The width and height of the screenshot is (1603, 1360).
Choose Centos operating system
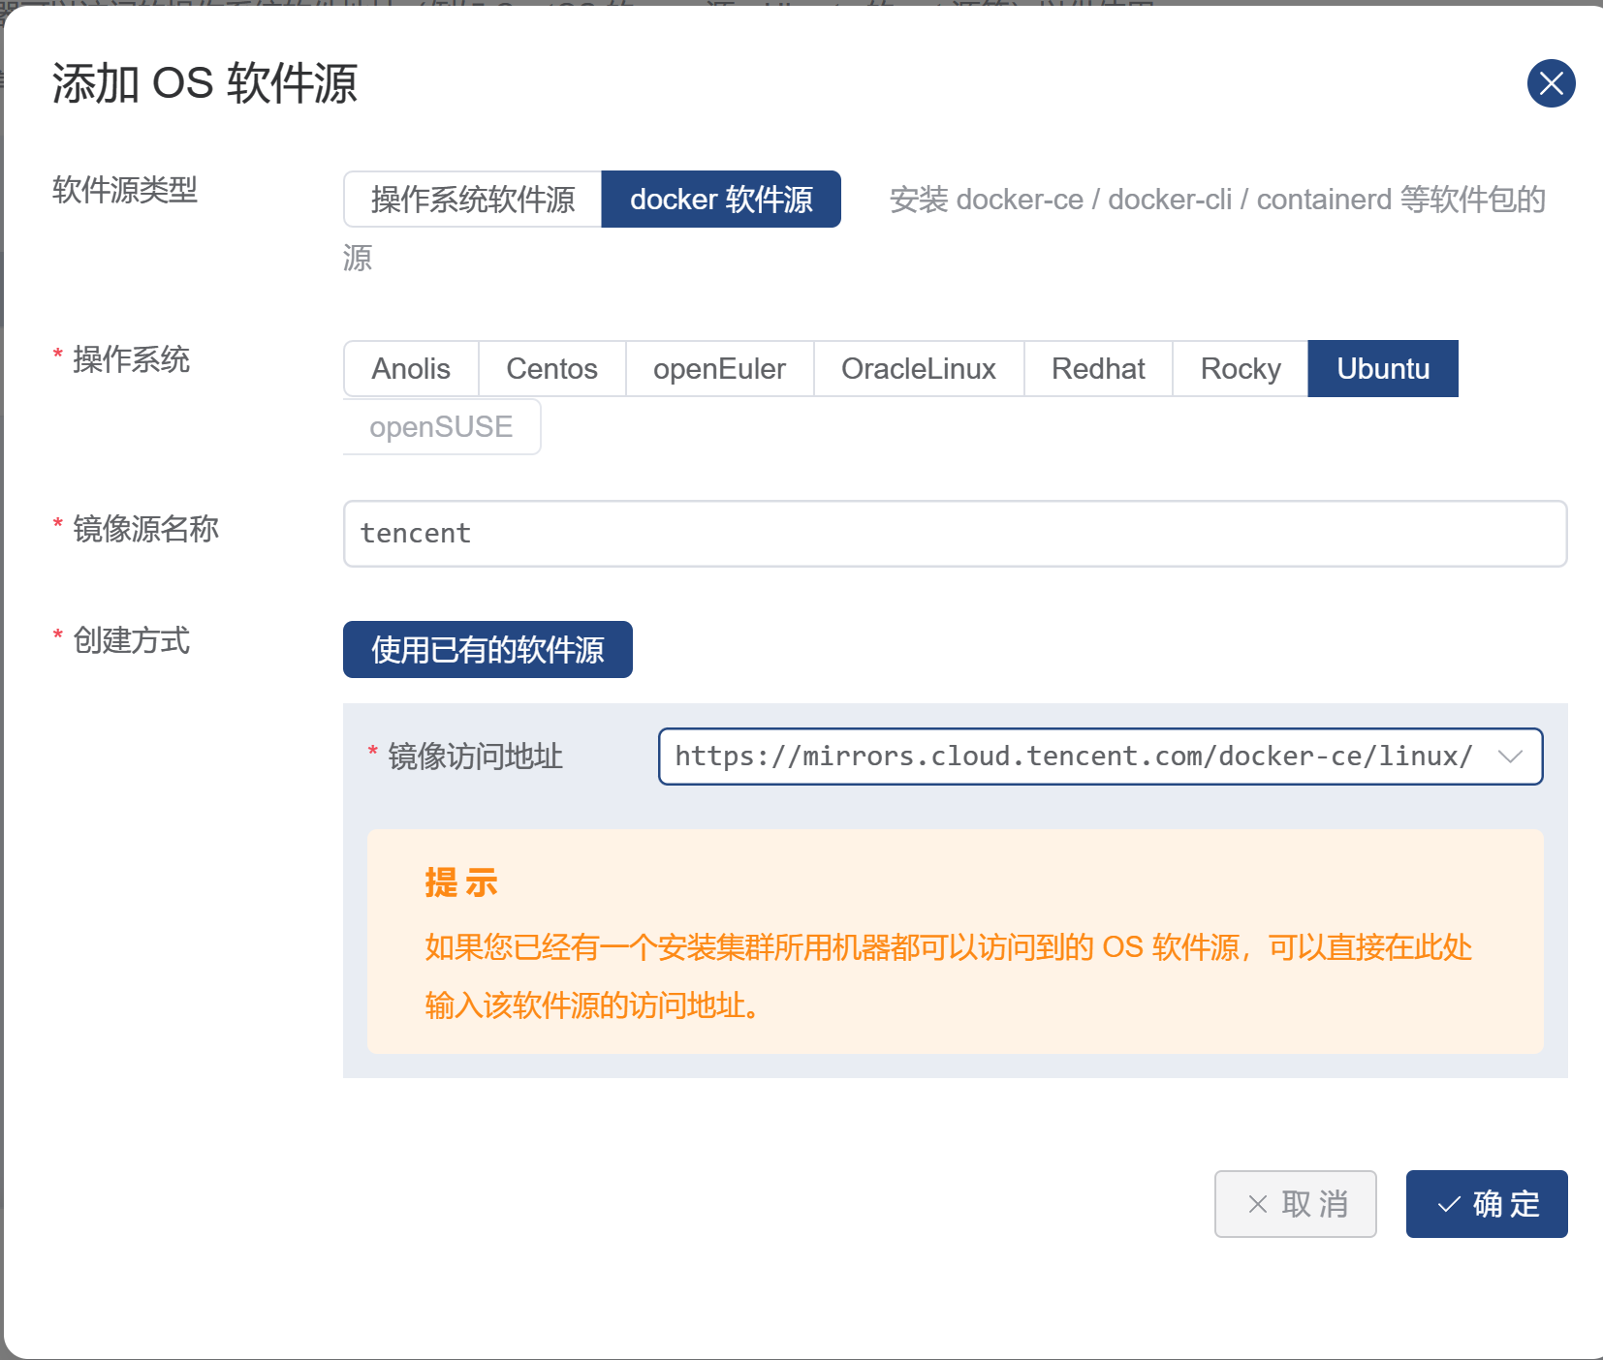tap(552, 369)
